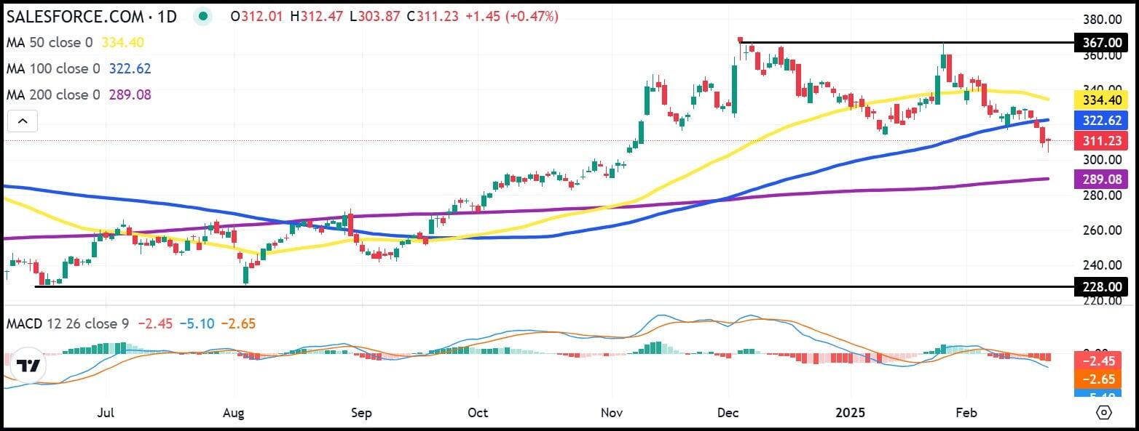Click the red 311.23 current price label
Screen dimensions: 1139x431
pos(1101,141)
